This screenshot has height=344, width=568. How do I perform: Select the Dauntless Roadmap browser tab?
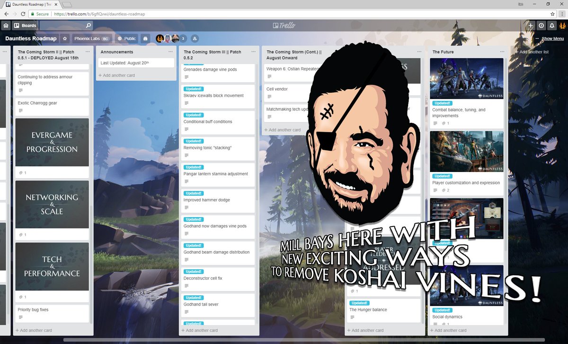click(x=31, y=4)
